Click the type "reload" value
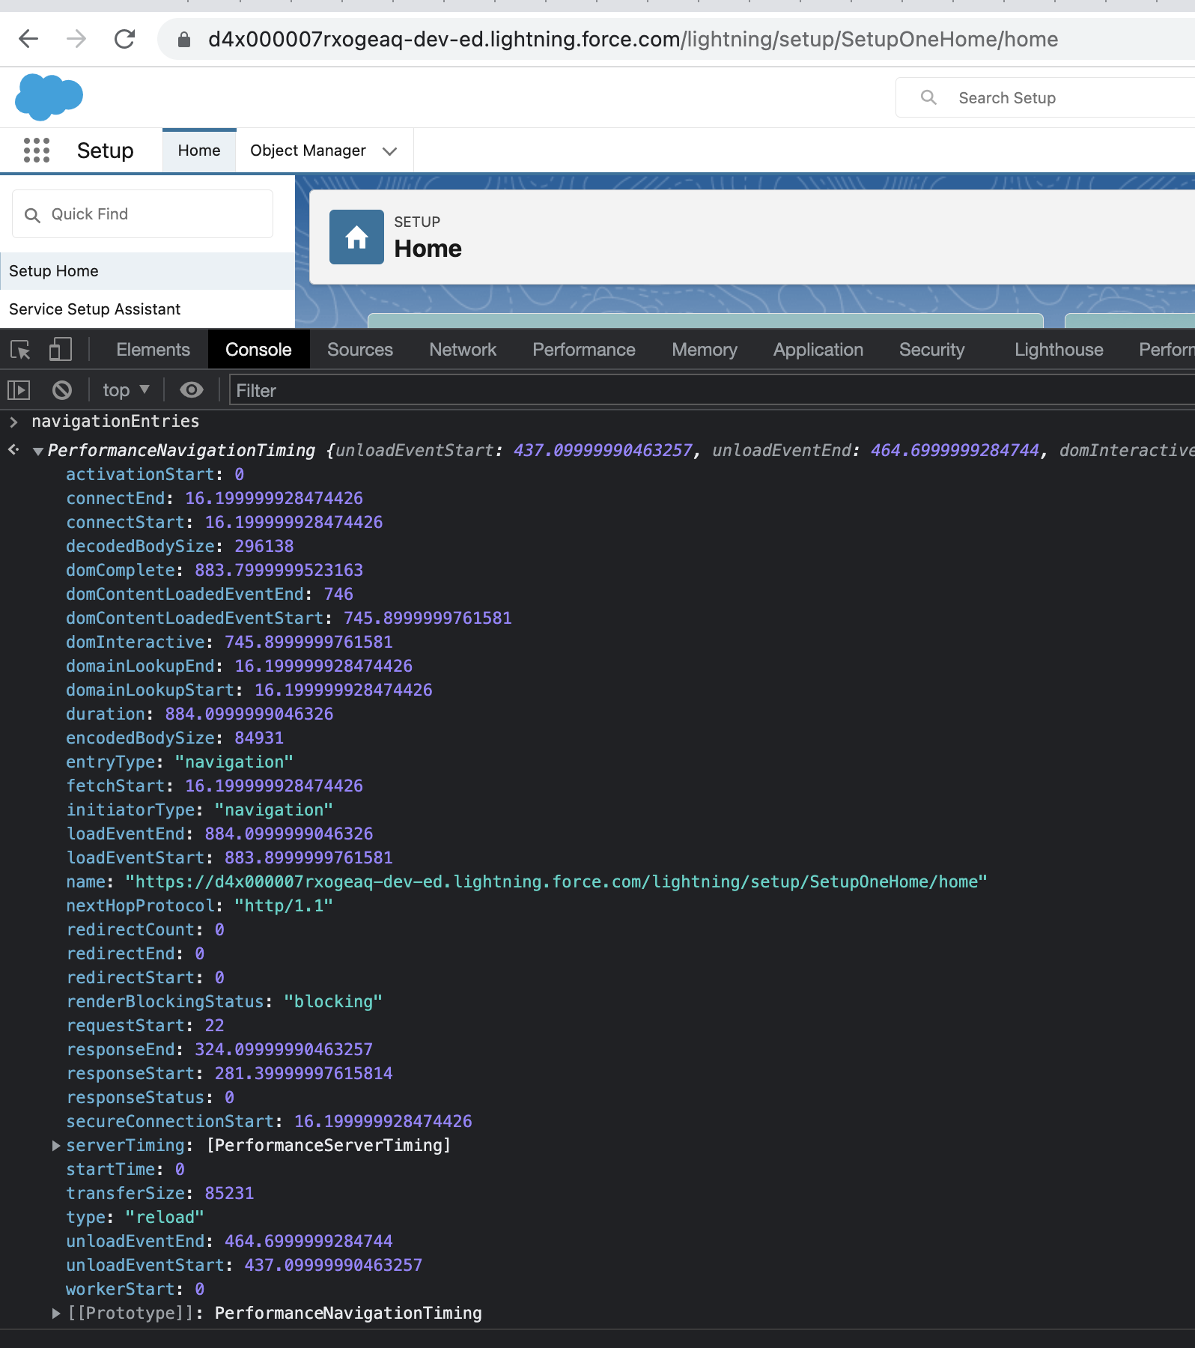 coord(164,1217)
